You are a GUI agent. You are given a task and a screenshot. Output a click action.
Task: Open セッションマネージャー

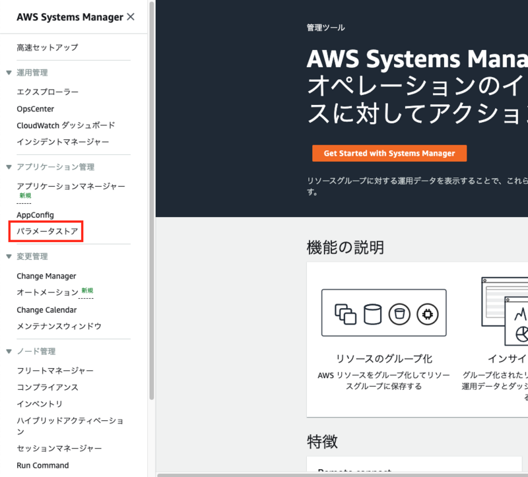pyautogui.click(x=59, y=449)
